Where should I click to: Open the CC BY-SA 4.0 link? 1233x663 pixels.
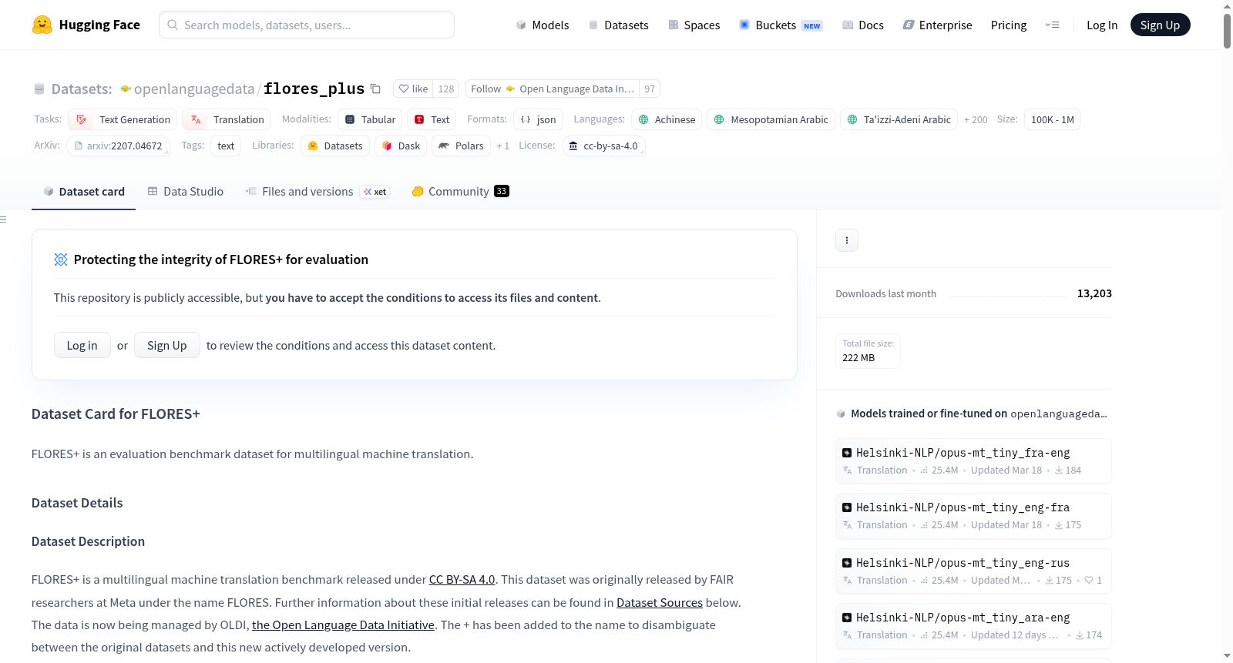[462, 579]
